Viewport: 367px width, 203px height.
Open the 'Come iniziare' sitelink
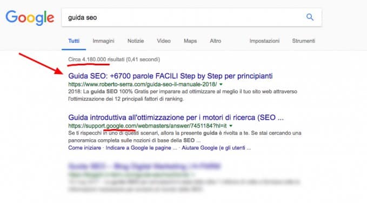click(84, 148)
